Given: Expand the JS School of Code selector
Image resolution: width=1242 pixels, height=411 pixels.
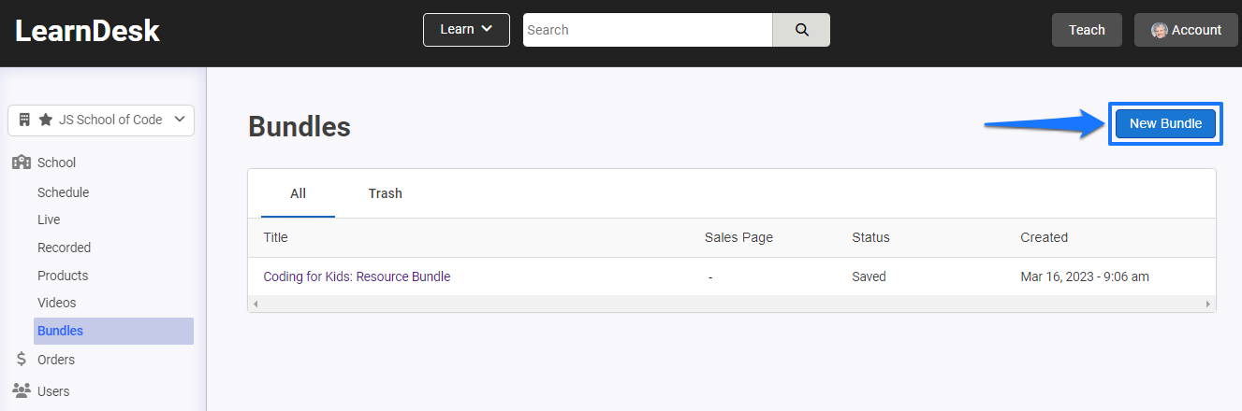Looking at the screenshot, I should tap(101, 120).
